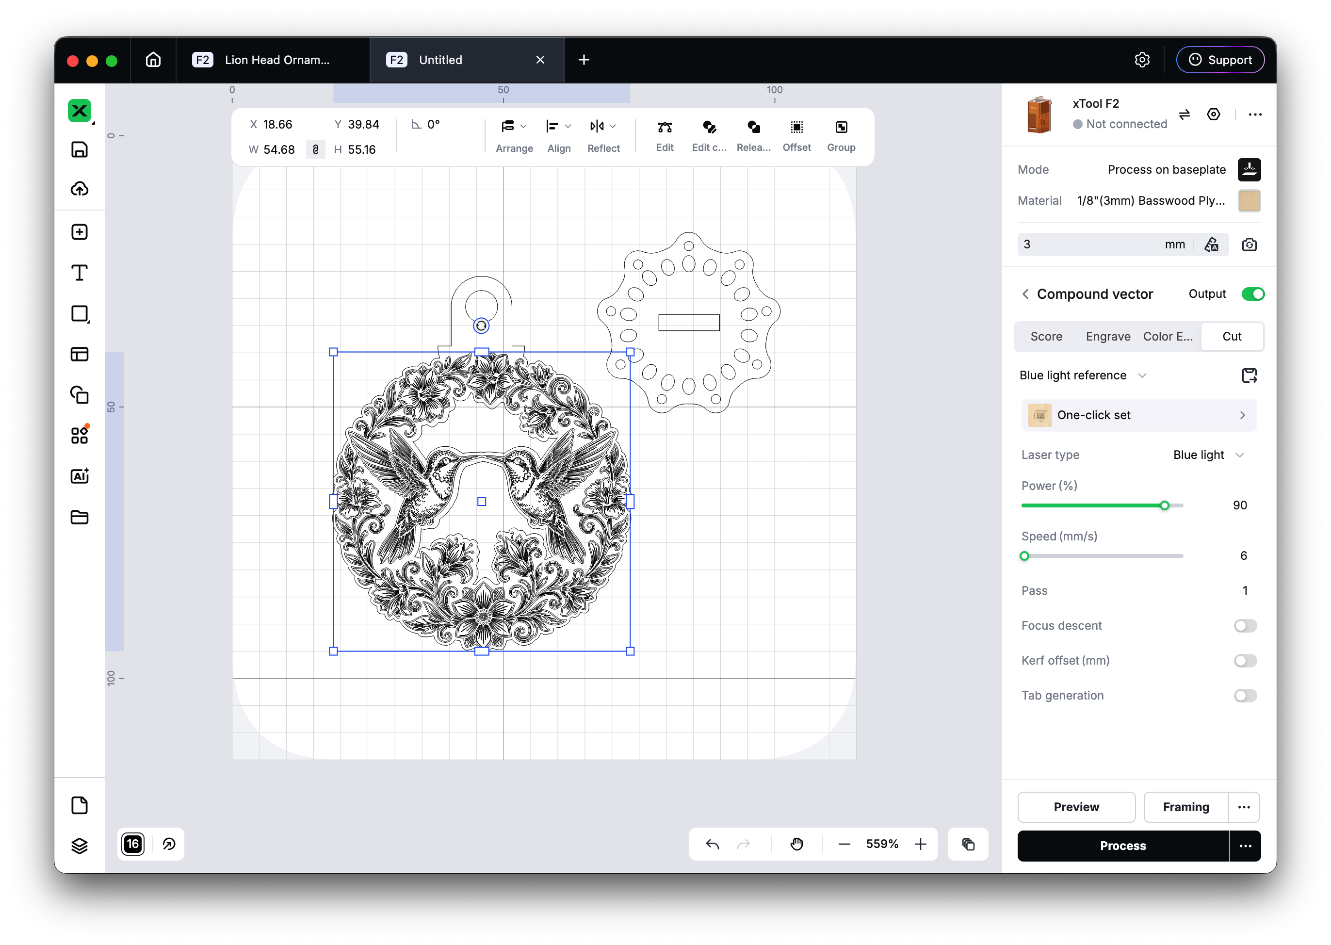This screenshot has width=1331, height=945.
Task: Save parameters via the reference icon
Action: (1249, 375)
